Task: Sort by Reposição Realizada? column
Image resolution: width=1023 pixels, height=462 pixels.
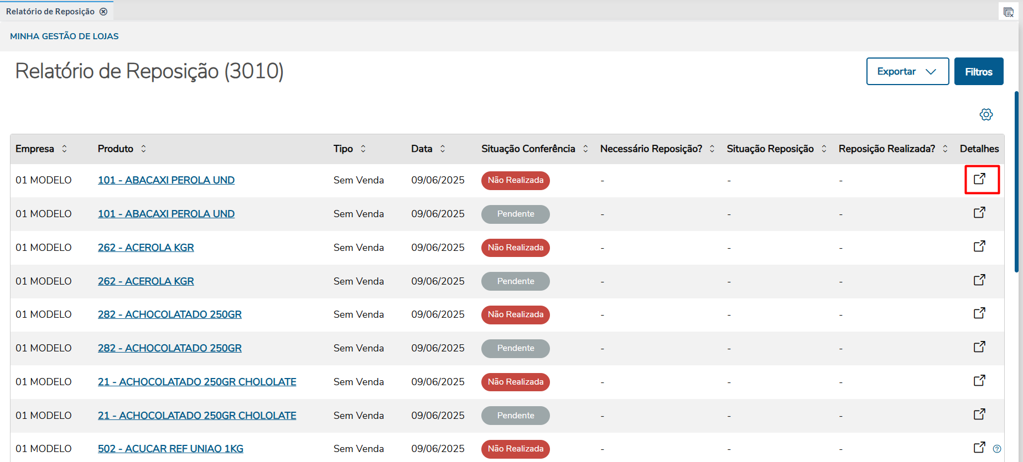Action: pos(945,149)
